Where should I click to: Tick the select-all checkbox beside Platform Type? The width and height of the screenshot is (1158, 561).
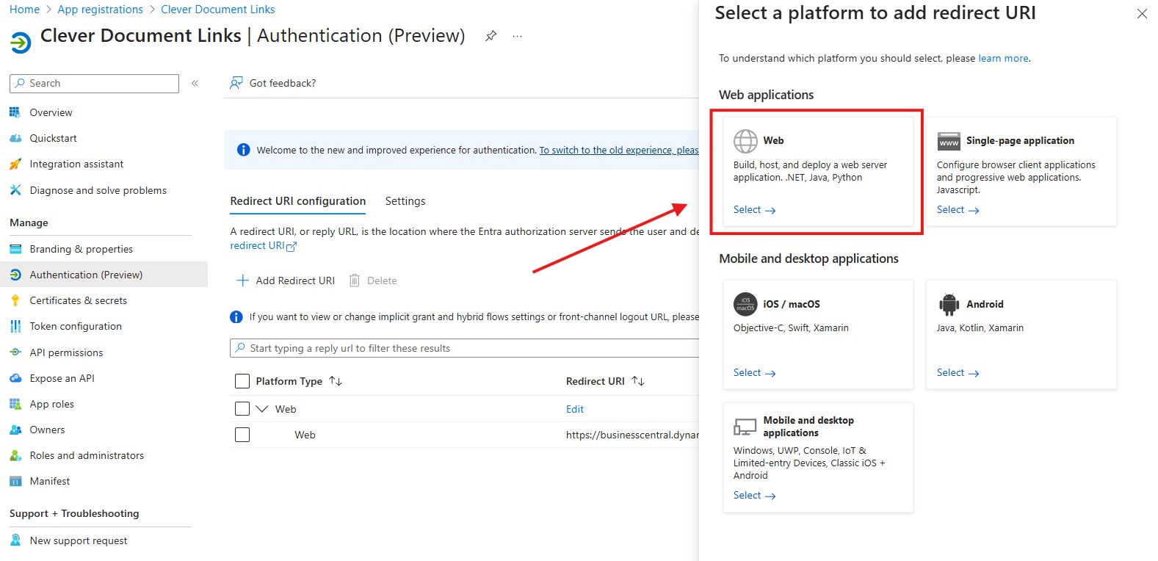point(242,381)
